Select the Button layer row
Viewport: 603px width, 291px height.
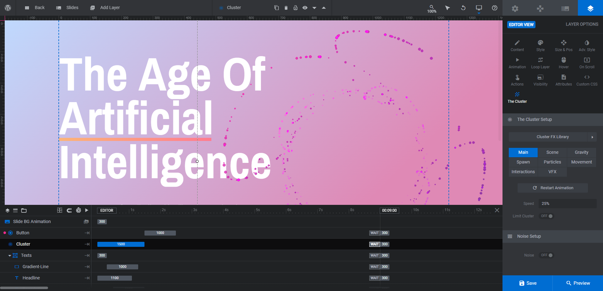[46, 233]
